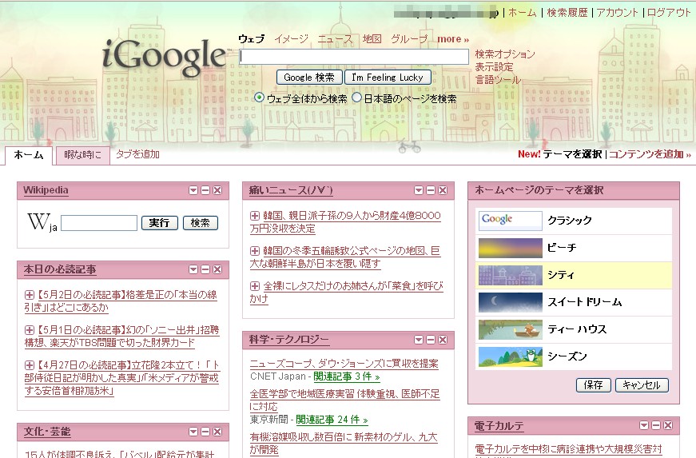Choose the スイート ドリーム theme thumbnail
The height and width of the screenshot is (458, 696).
[x=510, y=302]
